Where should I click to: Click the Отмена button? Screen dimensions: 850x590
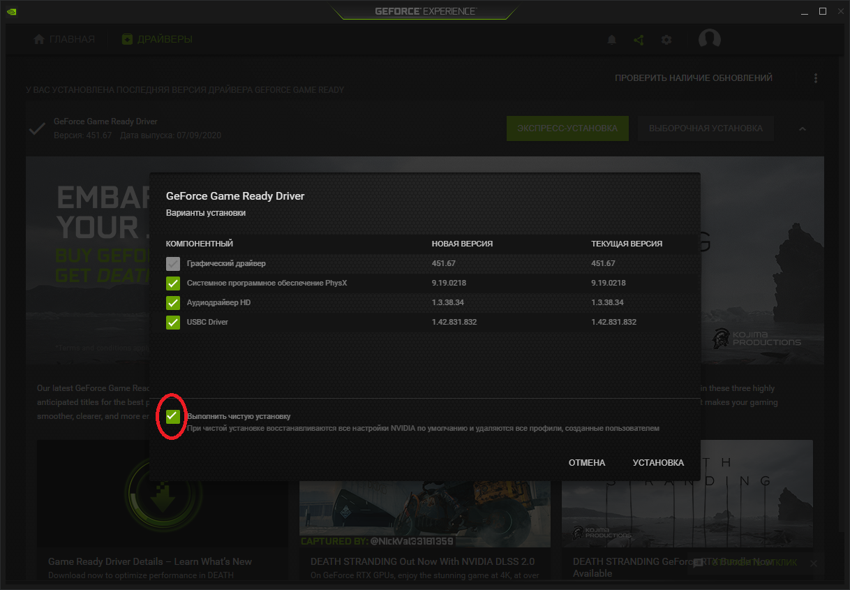point(586,463)
